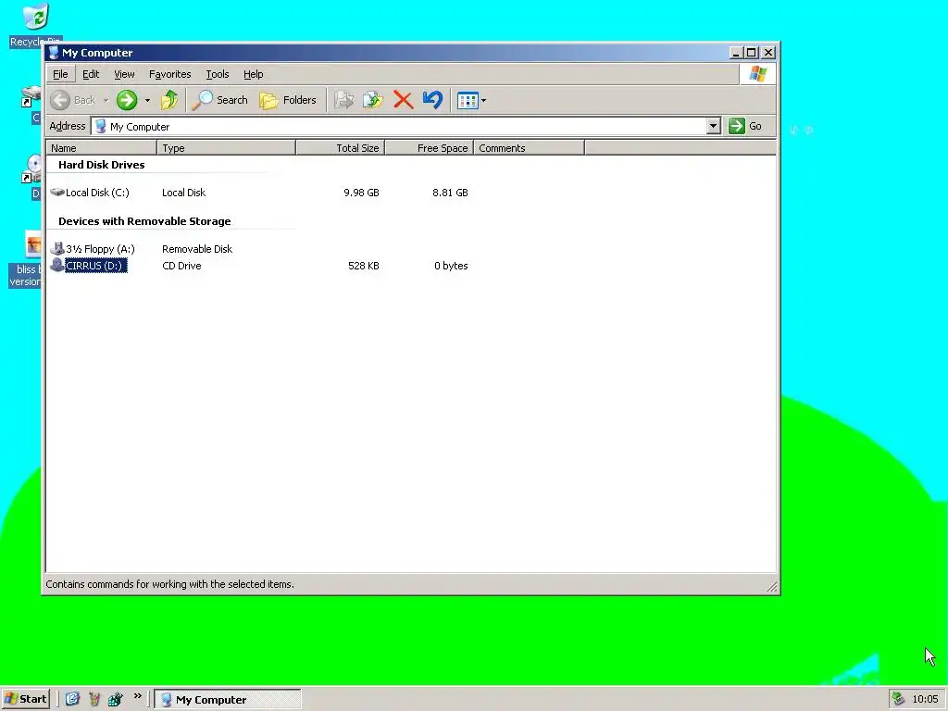The width and height of the screenshot is (948, 711).
Task: Click the window resize grip corner
Action: (x=771, y=586)
